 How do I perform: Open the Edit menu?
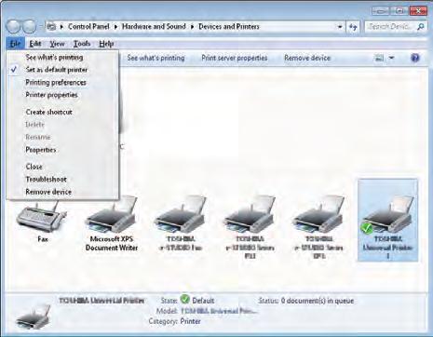(35, 44)
